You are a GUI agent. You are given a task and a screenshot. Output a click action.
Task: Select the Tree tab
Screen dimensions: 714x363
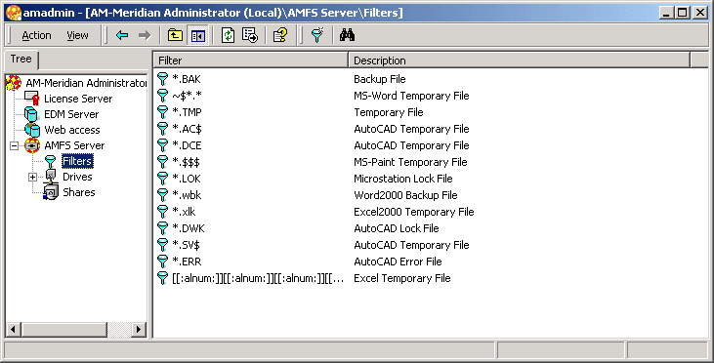click(21, 60)
